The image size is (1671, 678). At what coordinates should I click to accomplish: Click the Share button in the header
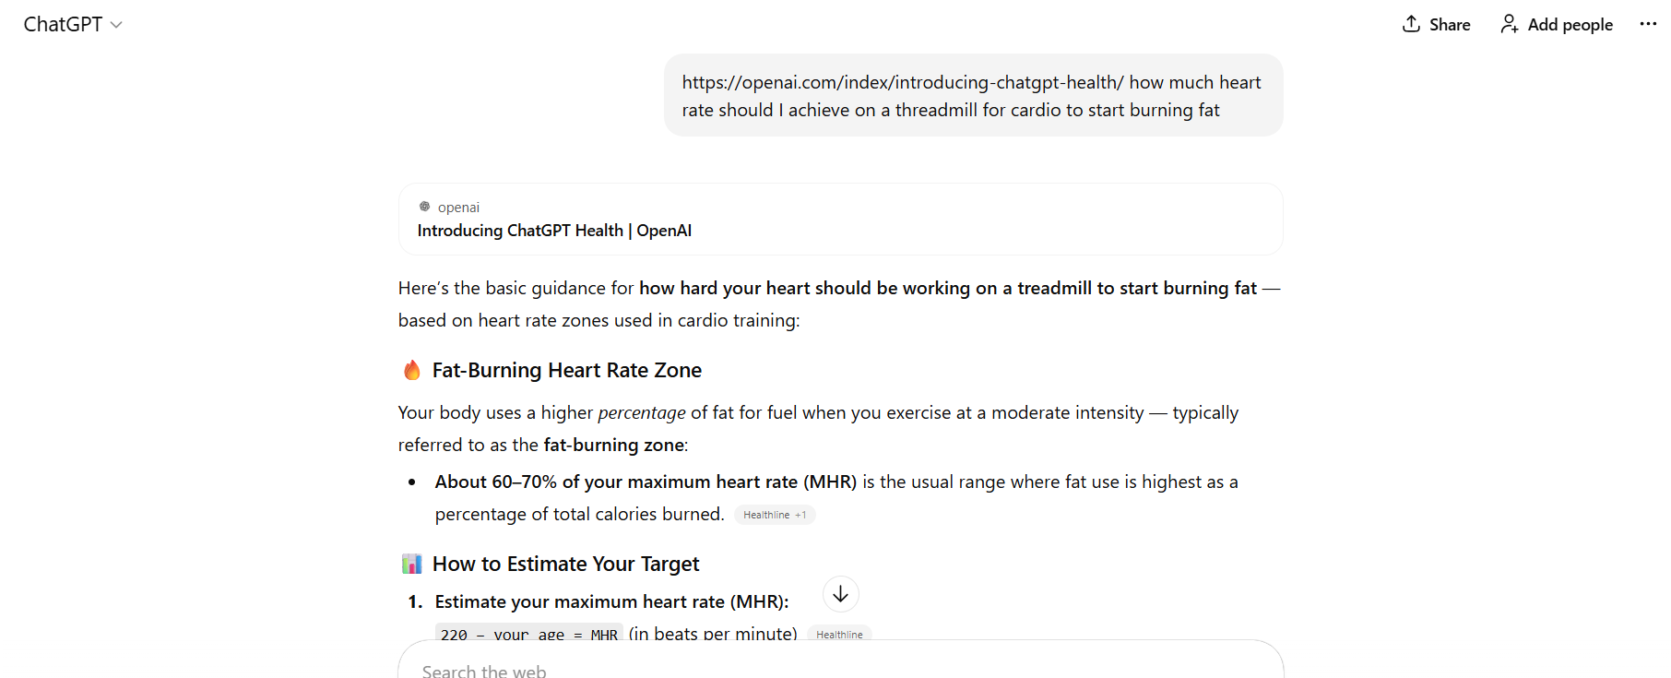click(x=1436, y=25)
